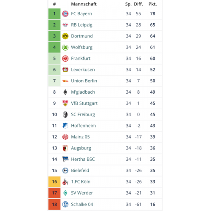Sort table by Pkt. column header
The image size is (211, 211).
pos(153,4)
